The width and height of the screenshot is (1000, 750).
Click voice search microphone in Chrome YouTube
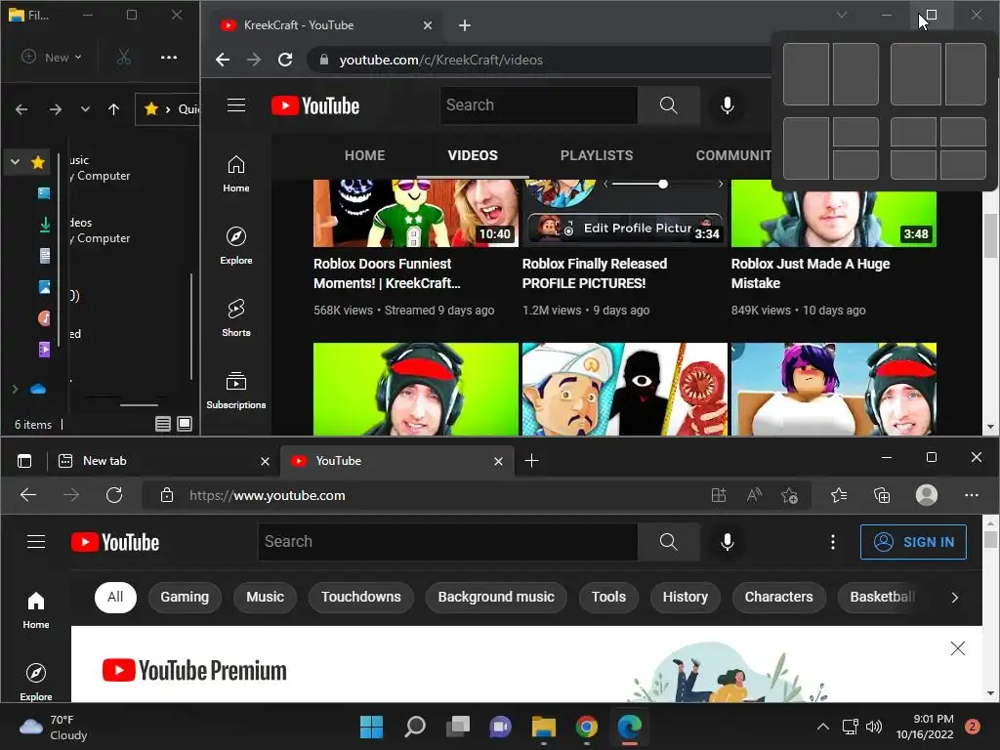pos(727,105)
